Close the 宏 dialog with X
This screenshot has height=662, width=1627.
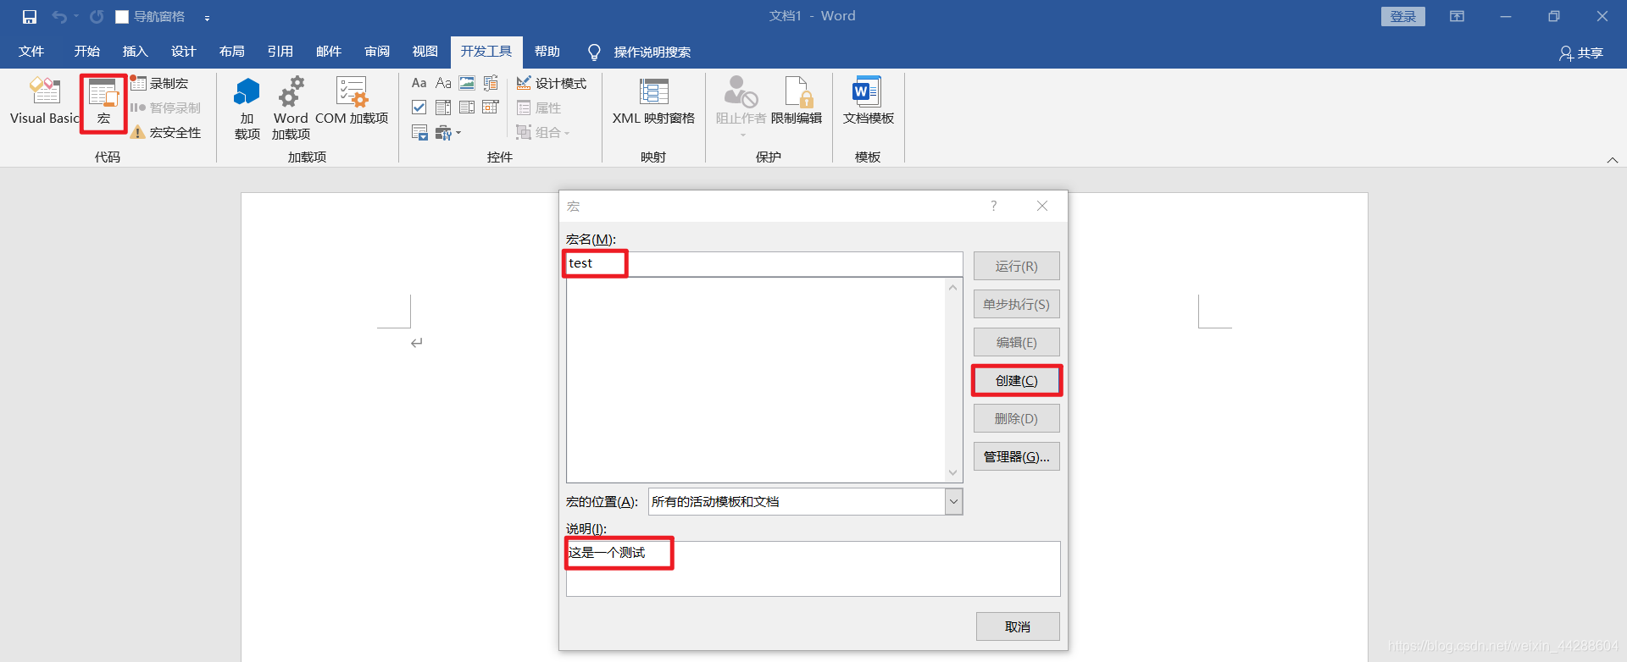[x=1042, y=206]
